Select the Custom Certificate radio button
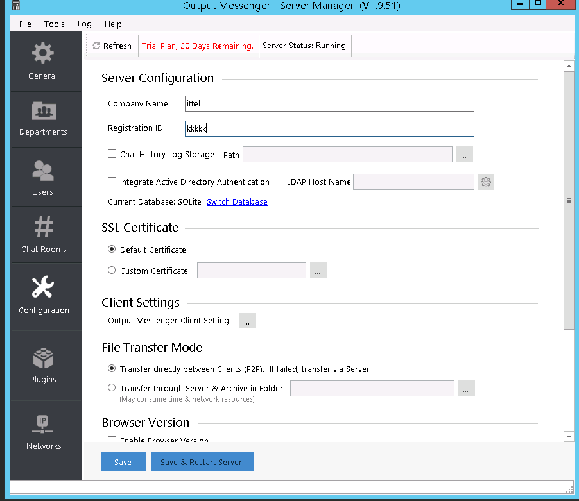 pyautogui.click(x=112, y=270)
